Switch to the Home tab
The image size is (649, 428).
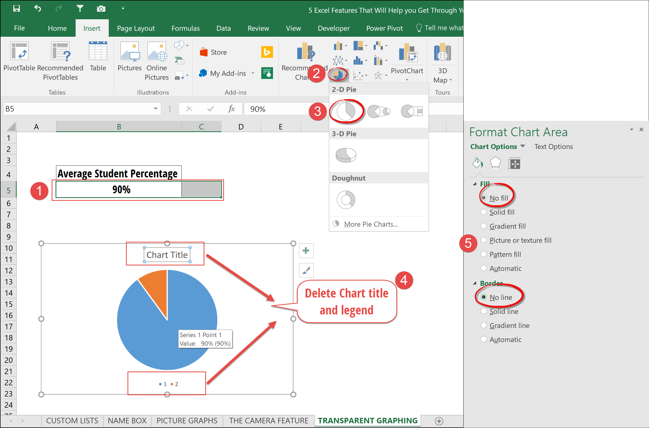[57, 28]
